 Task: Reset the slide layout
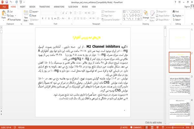pyautogui.click(x=33, y=16)
